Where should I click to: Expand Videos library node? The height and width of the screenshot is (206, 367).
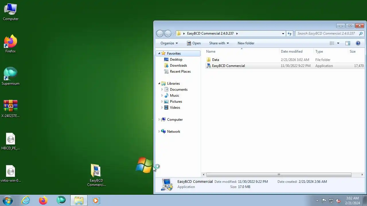(x=162, y=108)
